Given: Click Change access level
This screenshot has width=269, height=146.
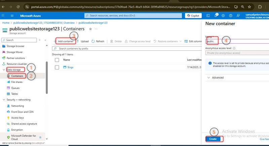Looking at the screenshot, I should click(x=138, y=41).
